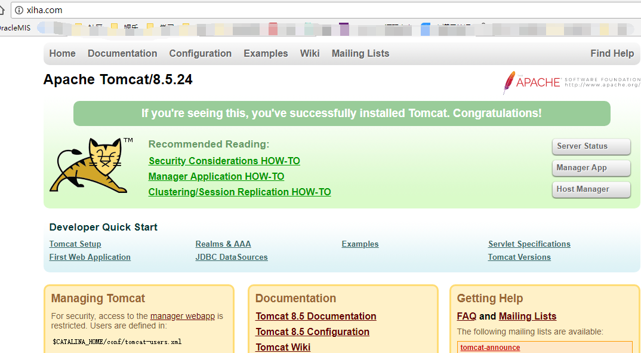Viewport: 641px width, 353px height.
Task: Open Clustering/Session Replication HOW-TO link
Action: tap(239, 192)
